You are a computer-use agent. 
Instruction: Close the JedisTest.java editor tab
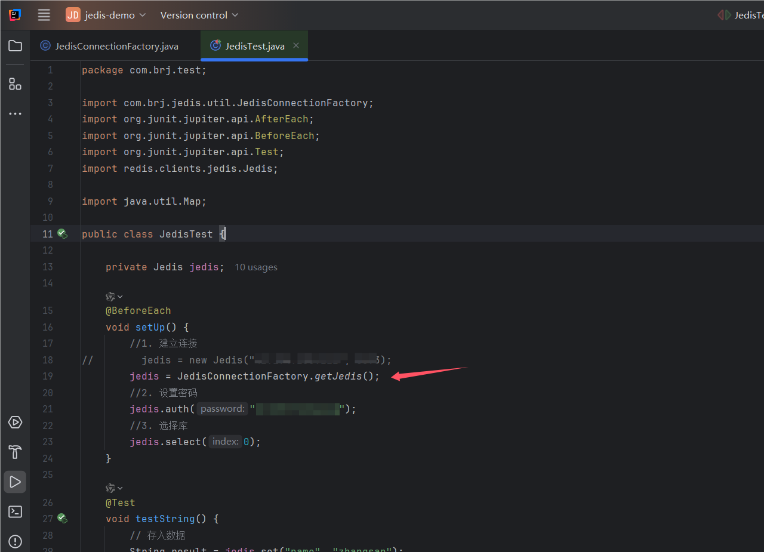pos(295,45)
